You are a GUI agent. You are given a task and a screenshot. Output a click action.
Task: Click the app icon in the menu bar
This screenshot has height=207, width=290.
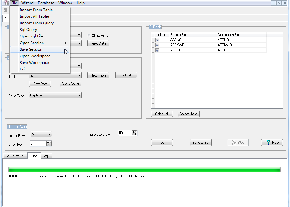coord(7,3)
